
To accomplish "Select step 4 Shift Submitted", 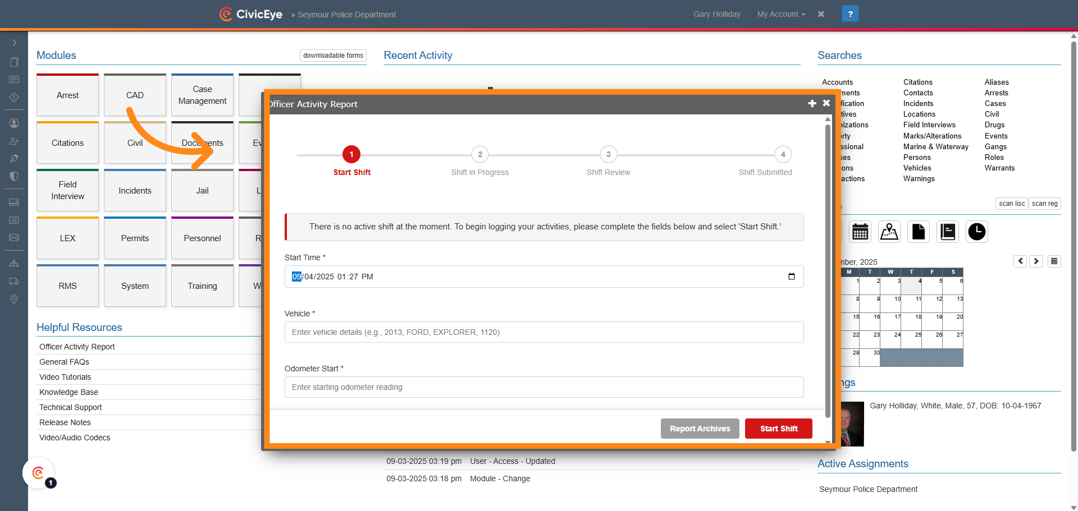I will 783,154.
